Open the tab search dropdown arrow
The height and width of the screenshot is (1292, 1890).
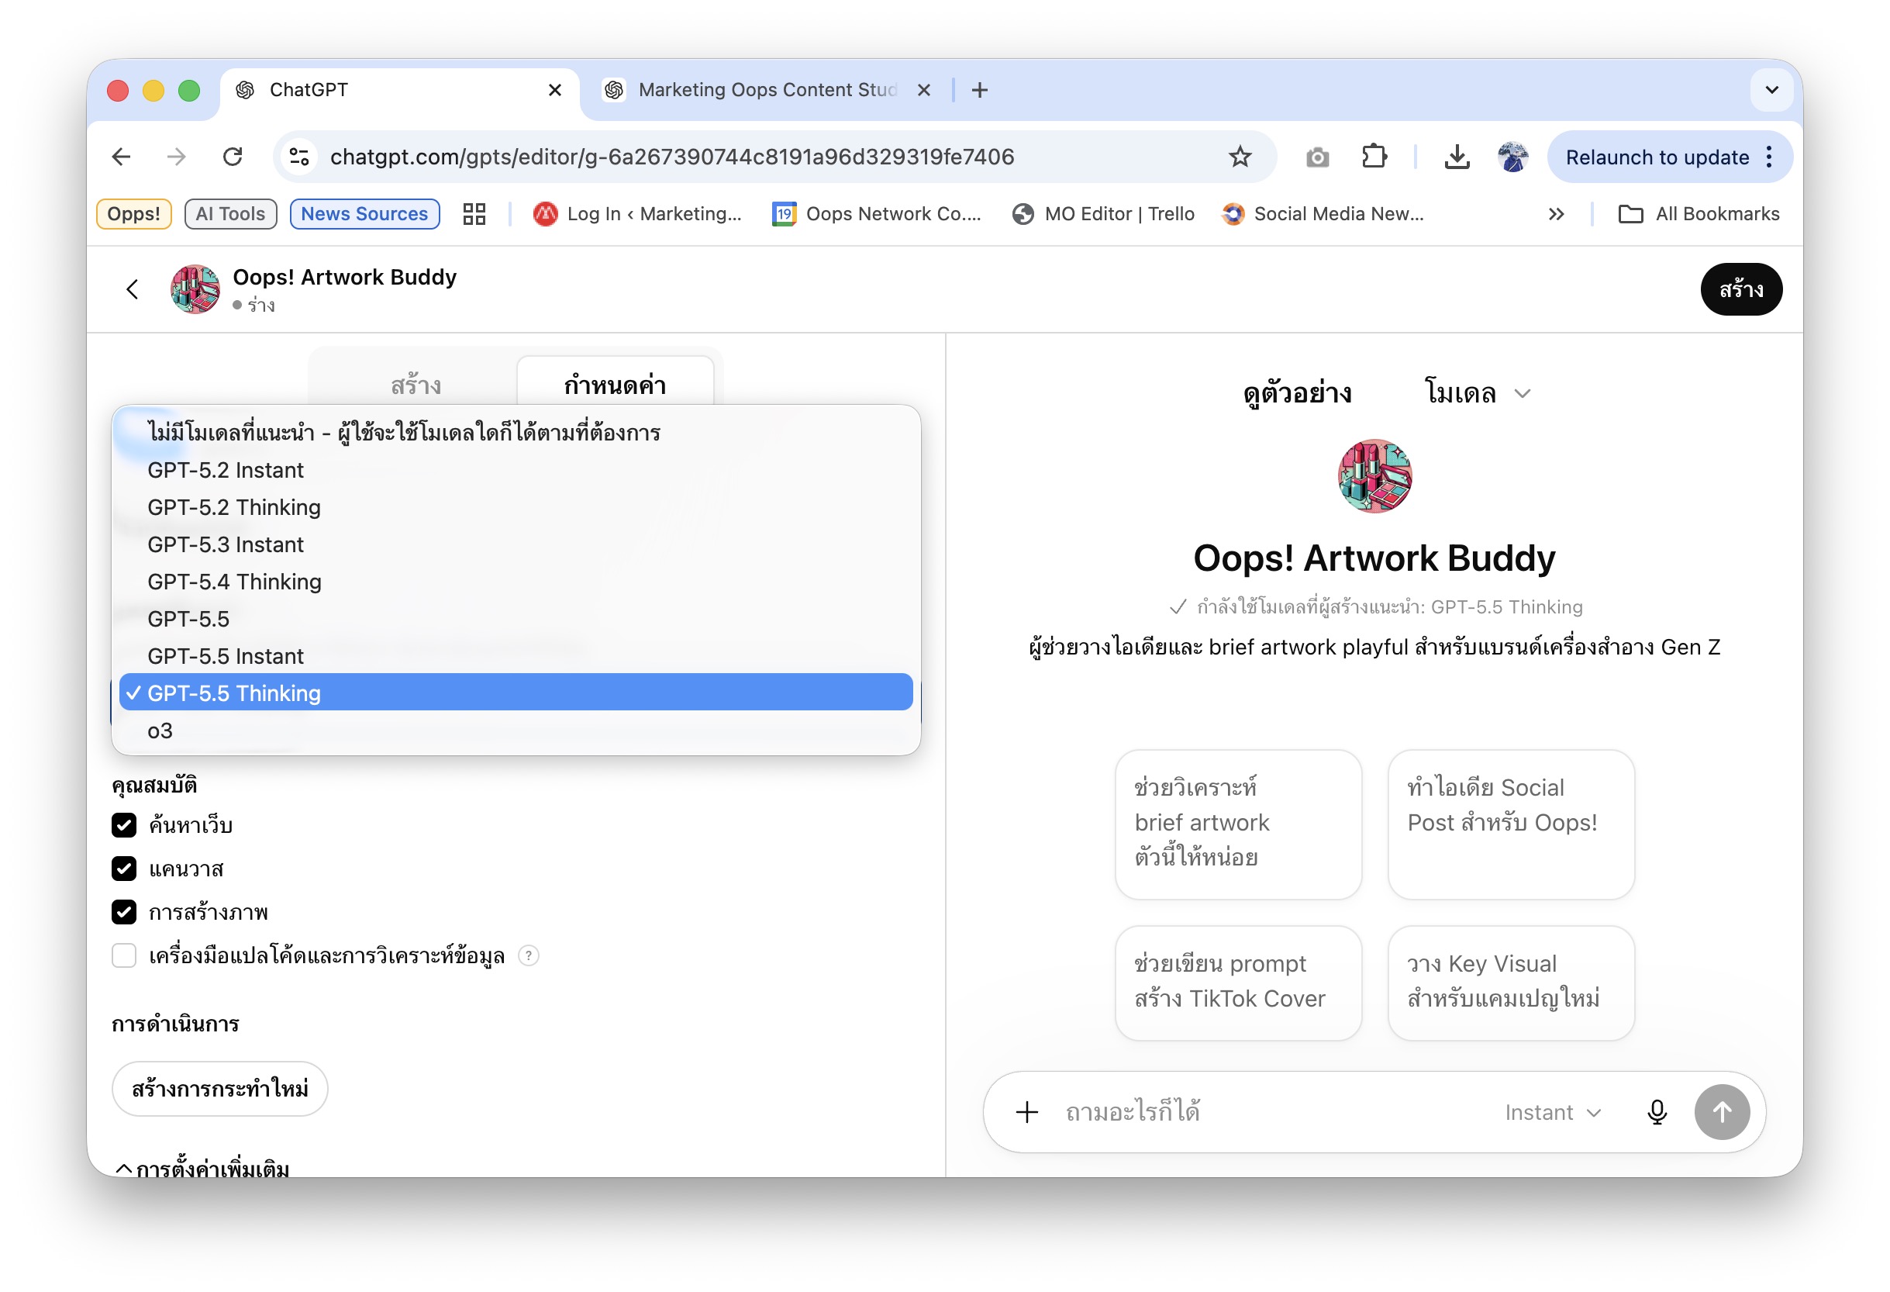pos(1772,89)
